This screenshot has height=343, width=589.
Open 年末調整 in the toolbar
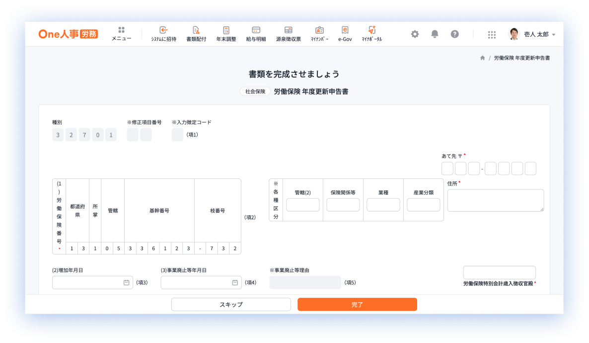[226, 34]
